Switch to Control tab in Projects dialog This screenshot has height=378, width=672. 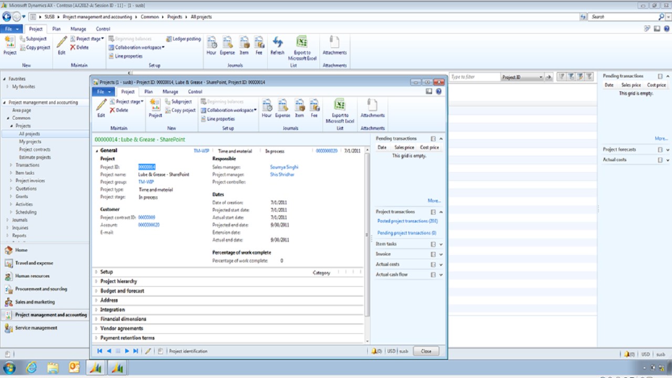(x=195, y=91)
